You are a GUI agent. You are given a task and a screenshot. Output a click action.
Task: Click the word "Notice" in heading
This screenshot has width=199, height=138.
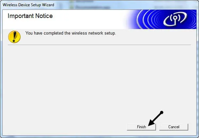pos(44,16)
